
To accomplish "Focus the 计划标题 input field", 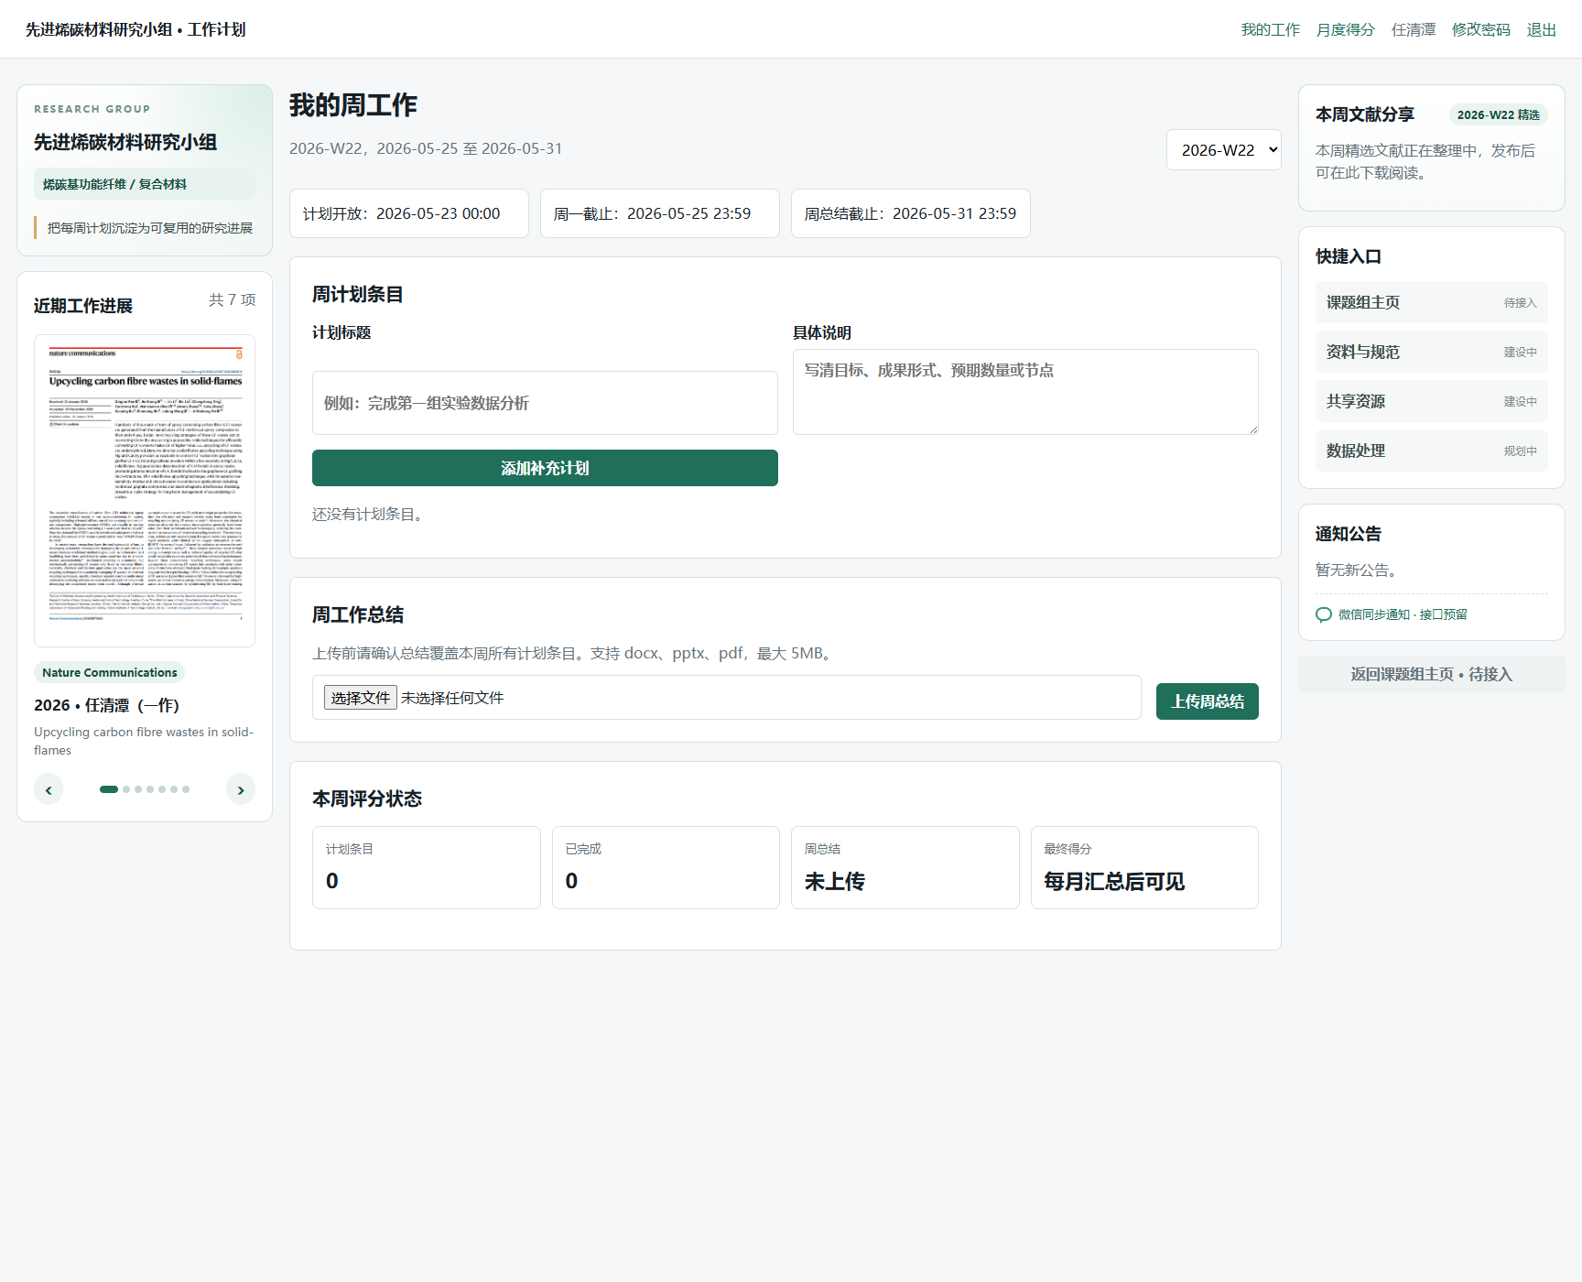I will pyautogui.click(x=545, y=403).
